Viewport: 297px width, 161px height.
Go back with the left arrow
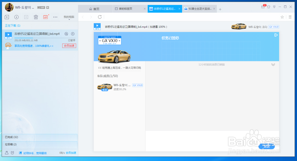click(83, 17)
